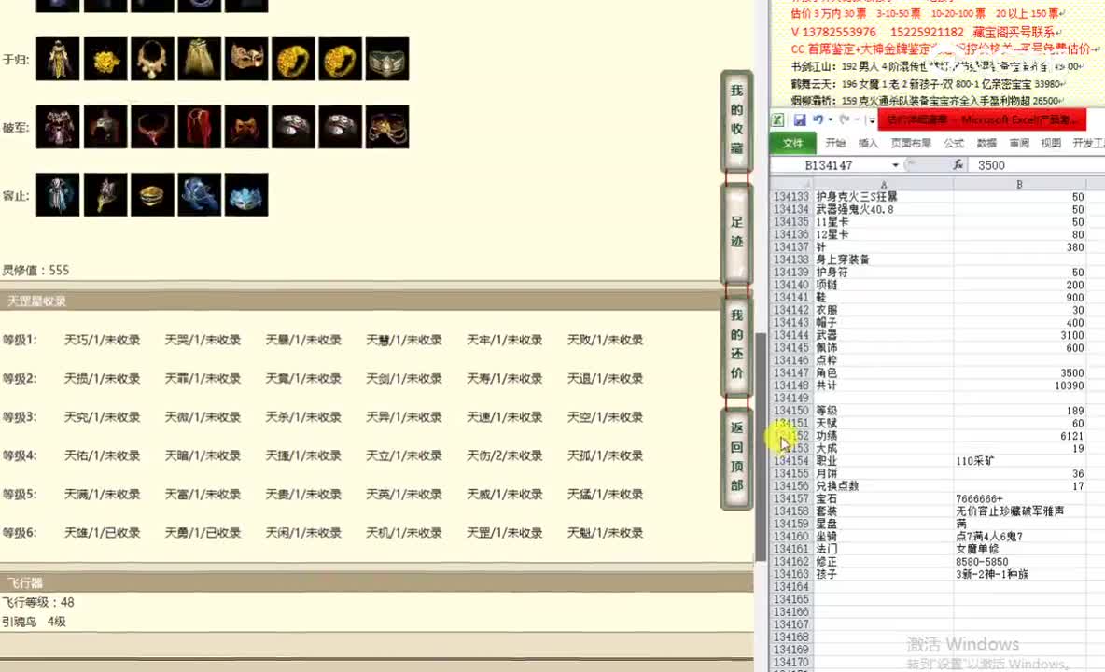
Task: Click the 天伤/2/未收录 entry
Action: click(x=505, y=455)
